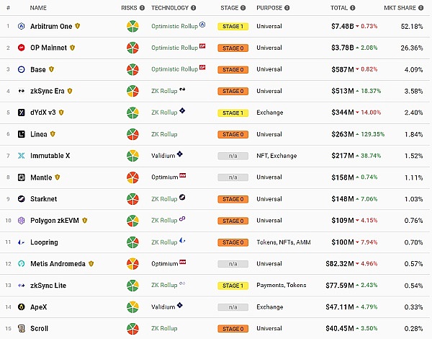Screen dimensions: 432x339
Task: Click the Arbitrum One project logo
Action: [22, 26]
